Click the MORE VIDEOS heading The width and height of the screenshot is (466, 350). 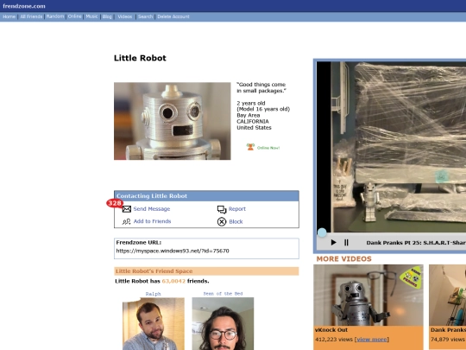pos(343,259)
